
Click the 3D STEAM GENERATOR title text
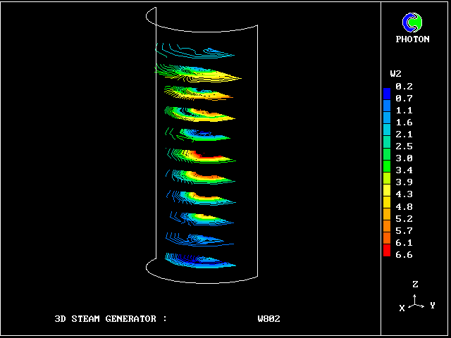pyautogui.click(x=111, y=319)
